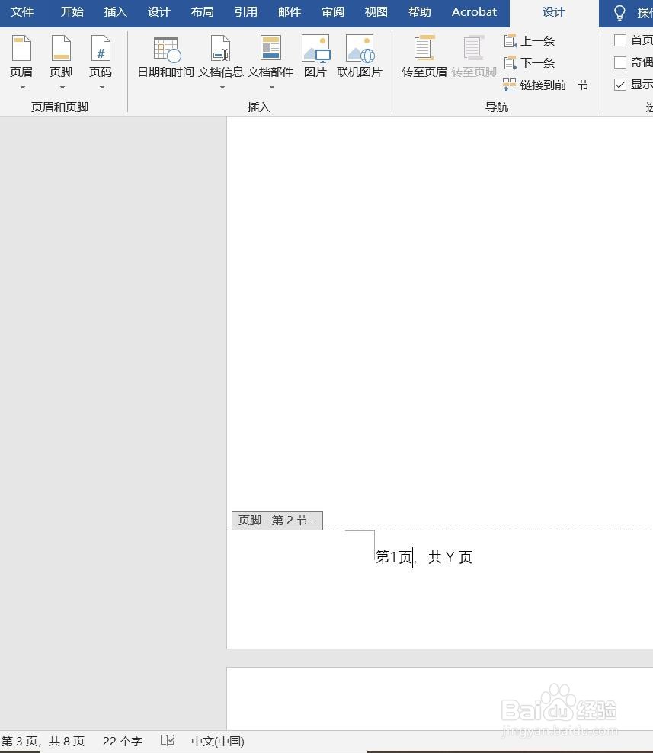Expand the arrow under 文档部件
This screenshot has width=653, height=753.
pos(272,88)
